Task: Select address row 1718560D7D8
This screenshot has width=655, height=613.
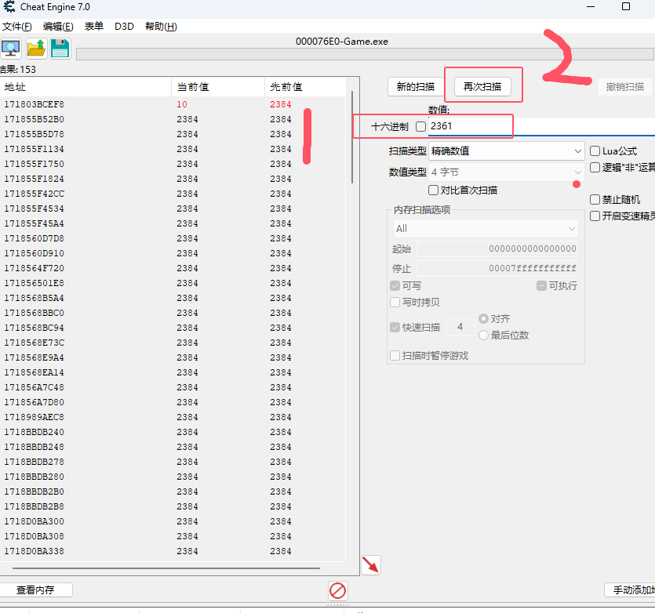Action: coord(173,238)
